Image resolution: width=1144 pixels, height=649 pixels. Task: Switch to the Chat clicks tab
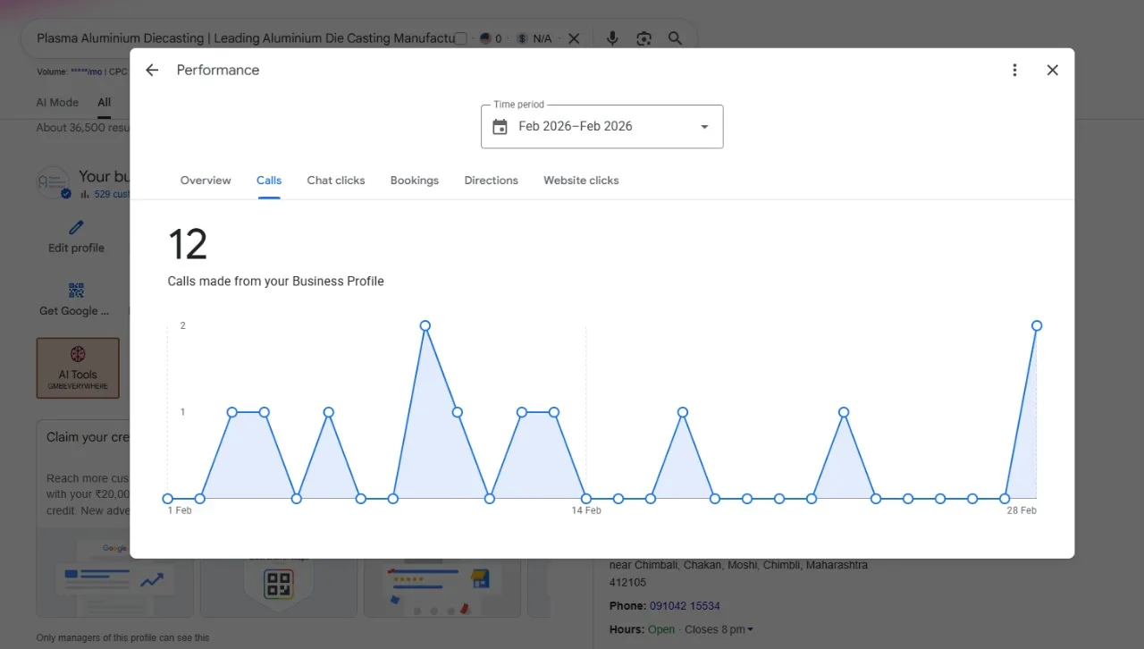click(336, 181)
